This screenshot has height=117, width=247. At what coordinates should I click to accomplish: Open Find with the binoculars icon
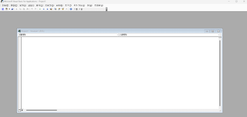(27, 9)
